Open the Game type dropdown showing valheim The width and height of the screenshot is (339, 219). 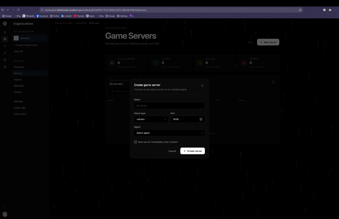[151, 119]
